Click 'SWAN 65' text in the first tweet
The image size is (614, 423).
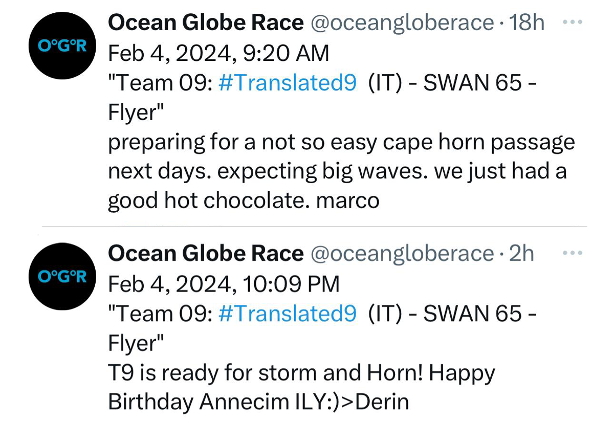pos(471,83)
